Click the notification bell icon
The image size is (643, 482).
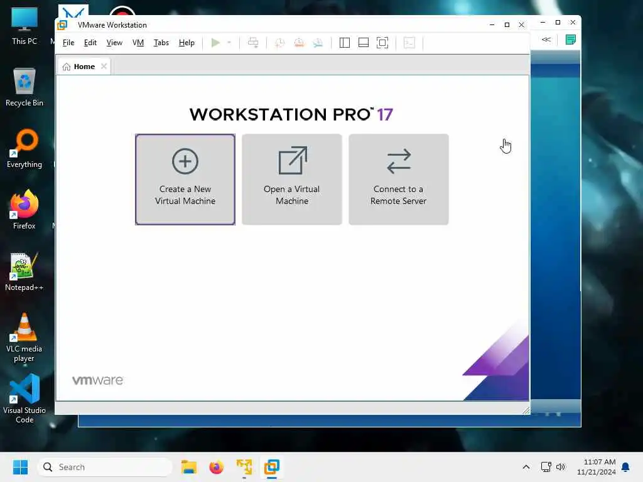point(626,467)
